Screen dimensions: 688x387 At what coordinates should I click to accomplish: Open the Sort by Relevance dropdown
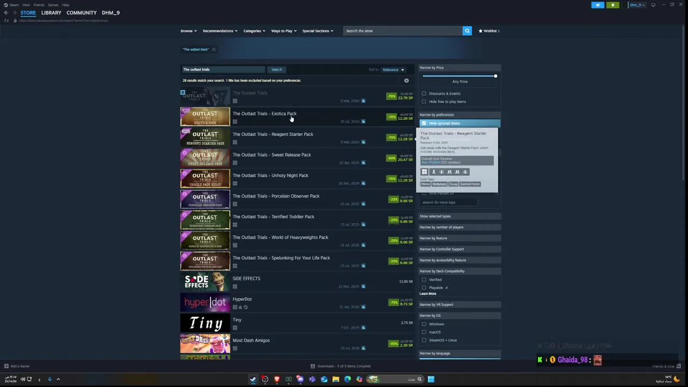coord(393,69)
